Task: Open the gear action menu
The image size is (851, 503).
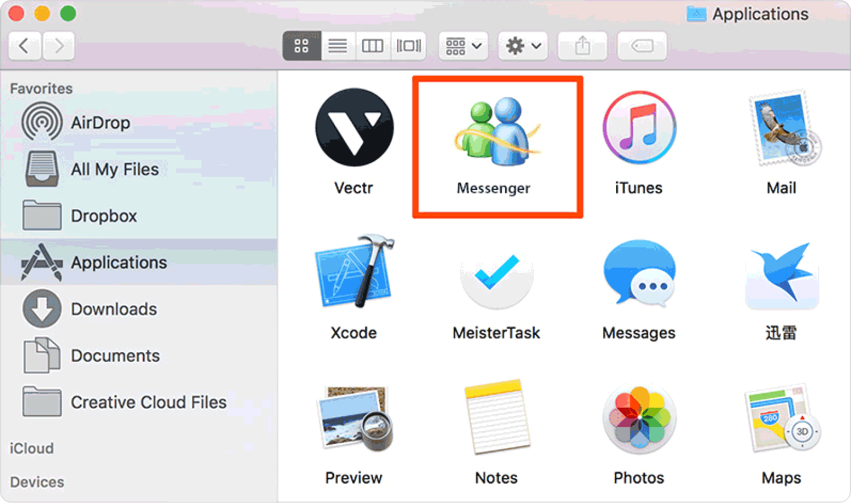Action: click(x=523, y=45)
